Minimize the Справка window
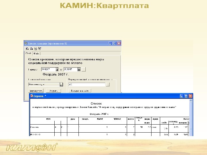Image resolution: width=207 pixels, height=155 pixels. pos(182,96)
